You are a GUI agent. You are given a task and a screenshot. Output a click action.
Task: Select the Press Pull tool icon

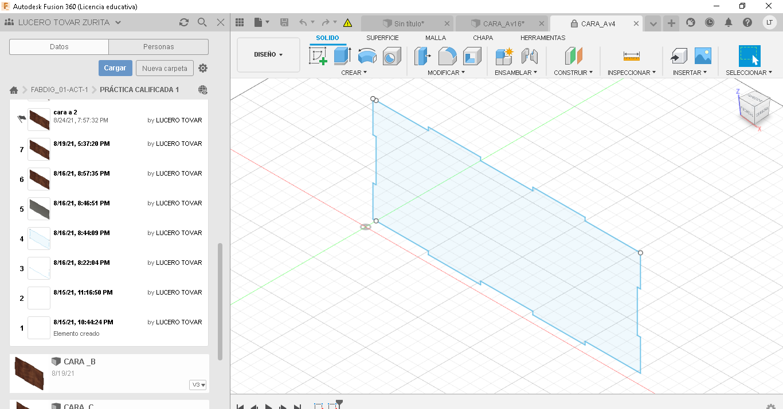point(422,56)
